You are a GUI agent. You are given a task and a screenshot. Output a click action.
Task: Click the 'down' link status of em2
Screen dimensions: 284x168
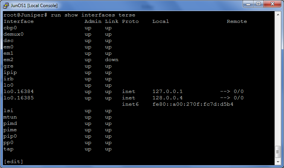pyautogui.click(x=112, y=60)
